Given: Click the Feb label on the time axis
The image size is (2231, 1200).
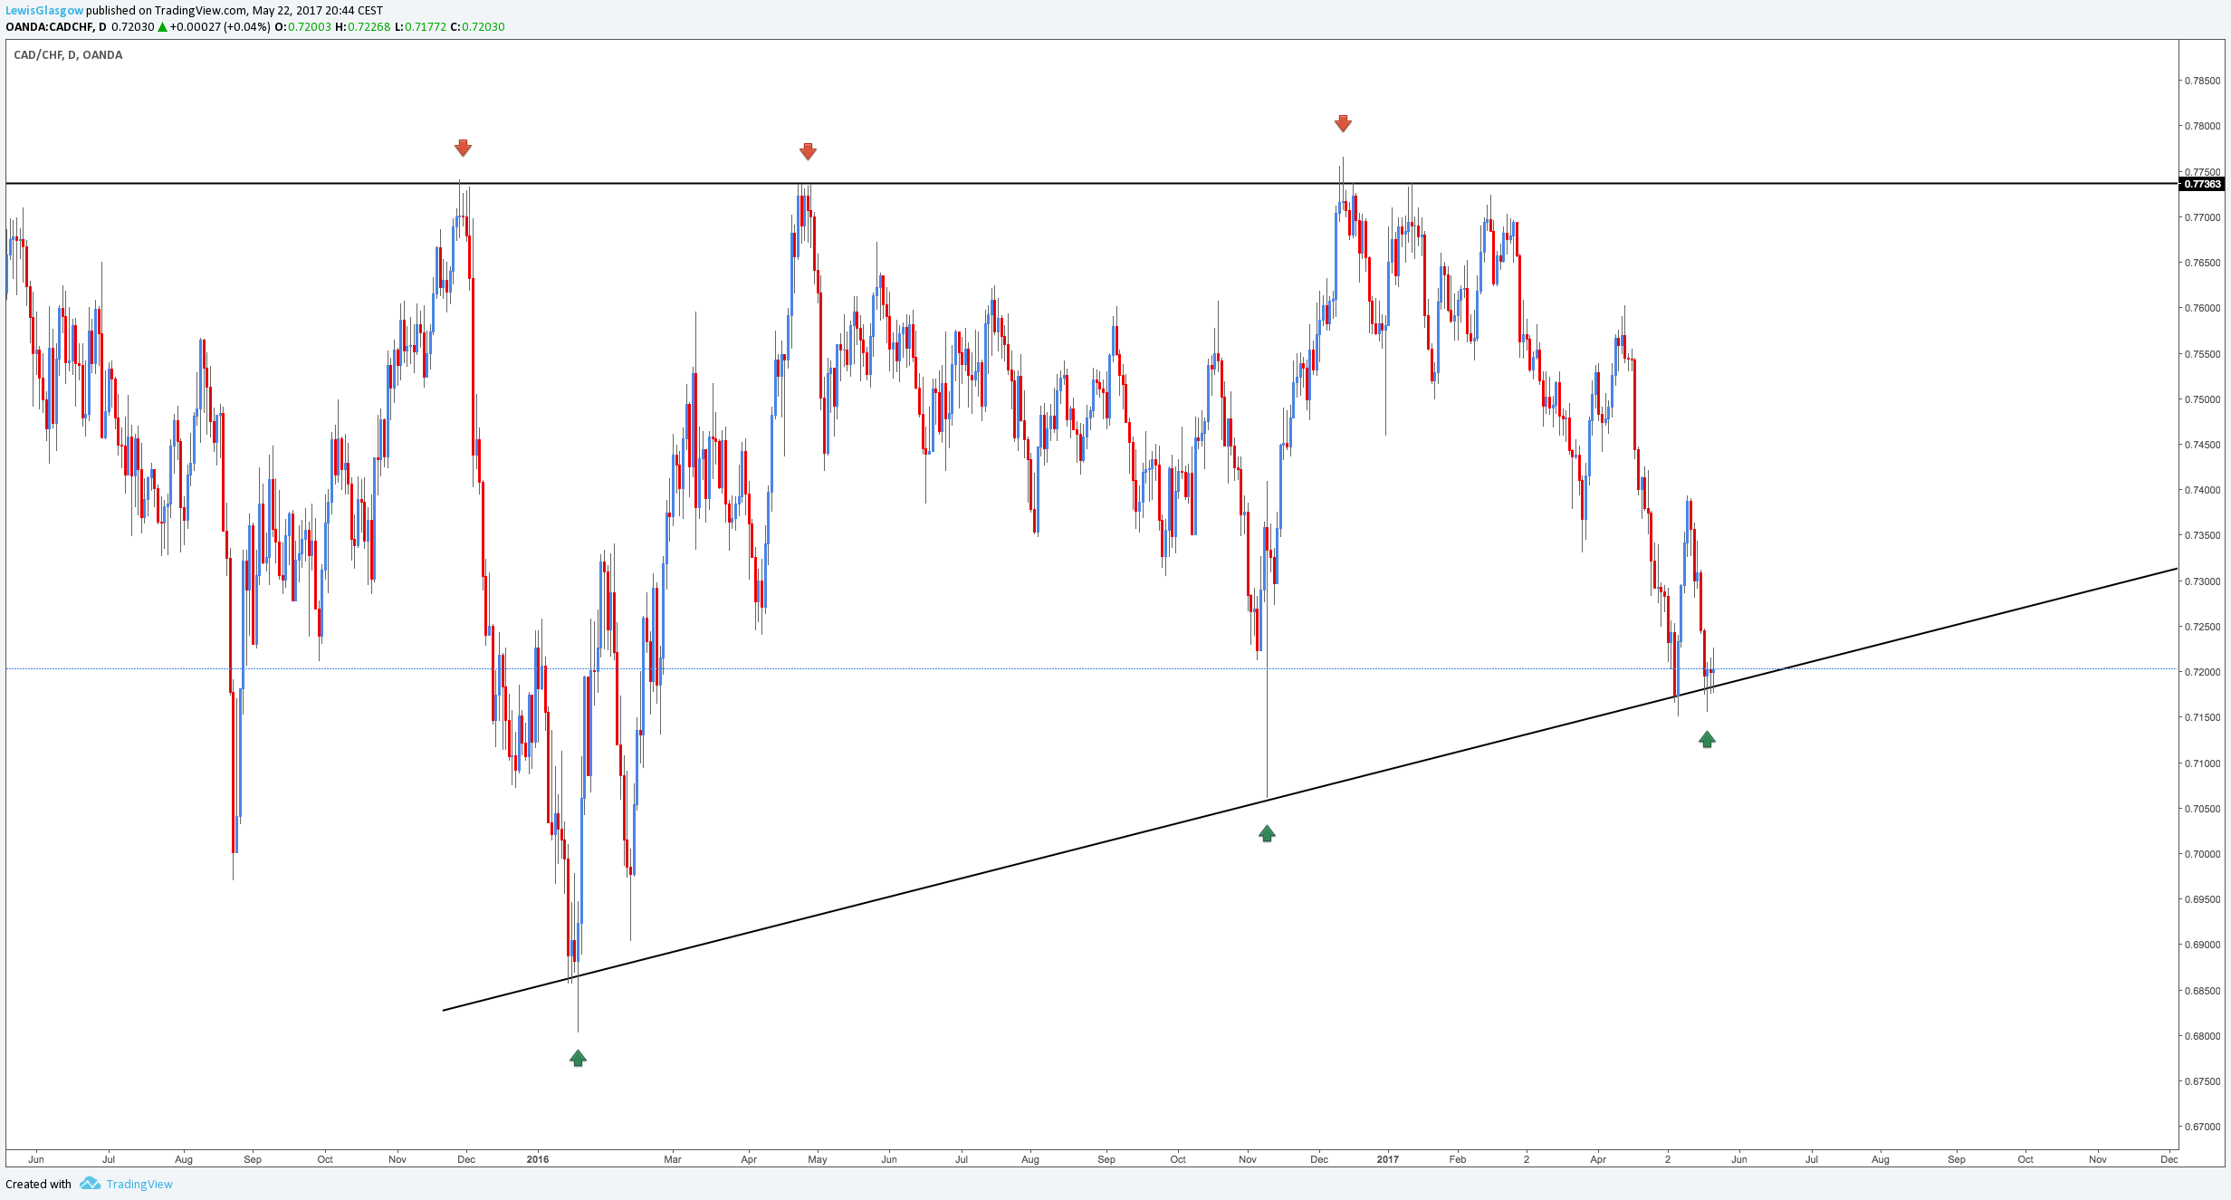Looking at the screenshot, I should (1457, 1159).
